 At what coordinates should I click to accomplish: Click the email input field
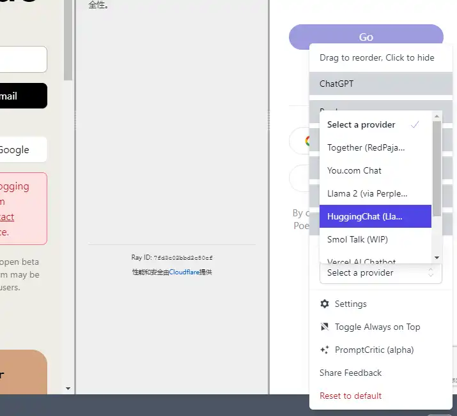[23, 59]
